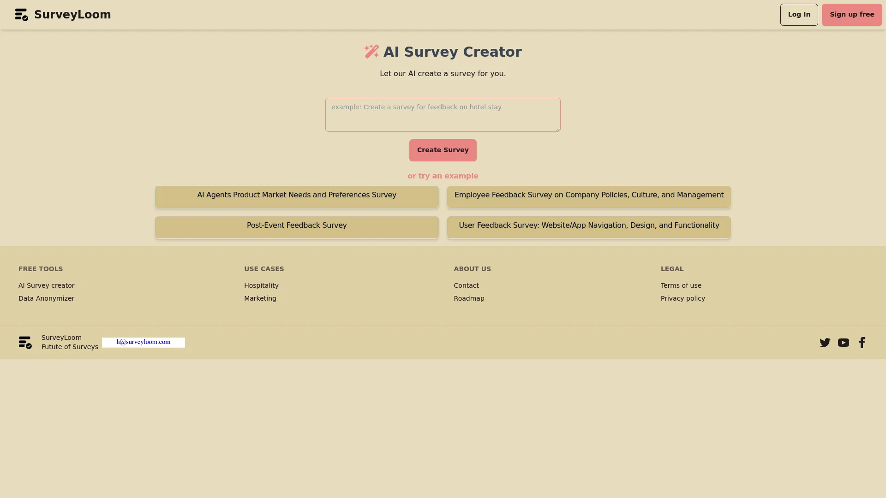Click the AI Survey Creator heading text
886x498 pixels.
click(452, 52)
